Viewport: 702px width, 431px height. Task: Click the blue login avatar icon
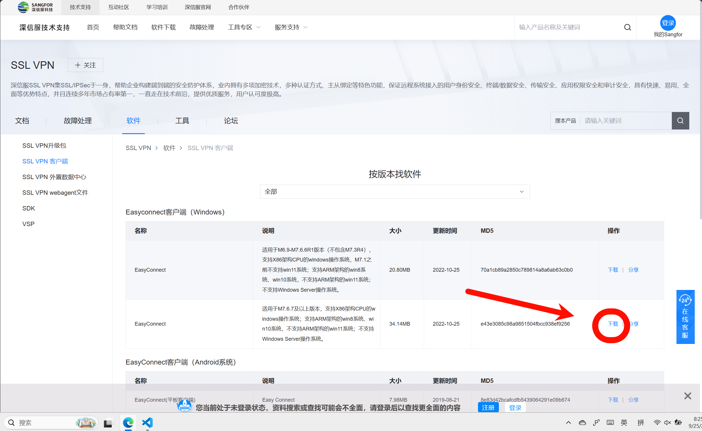667,23
